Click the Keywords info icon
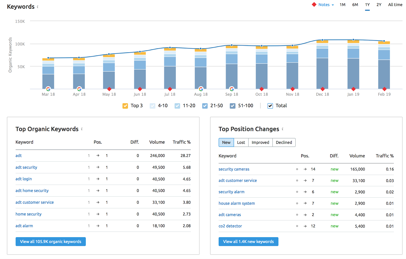 [38, 7]
